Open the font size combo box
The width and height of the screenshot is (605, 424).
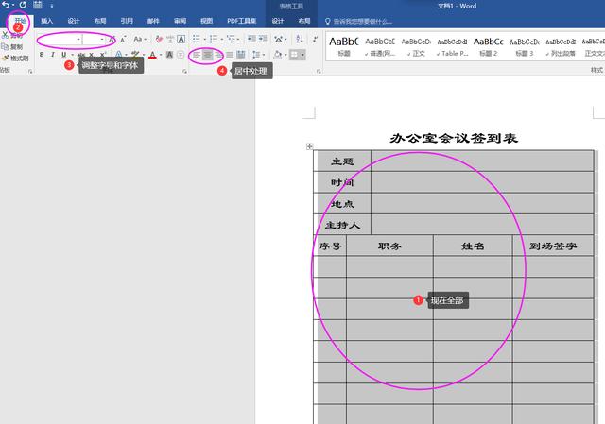pyautogui.click(x=94, y=40)
